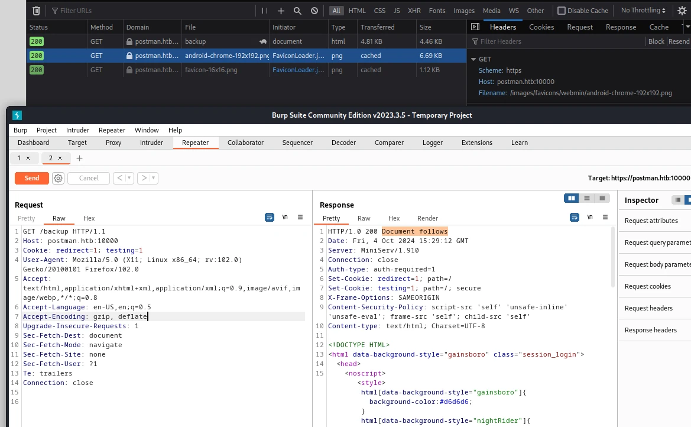
Task: Close Repeater tab 1
Action: [28, 158]
